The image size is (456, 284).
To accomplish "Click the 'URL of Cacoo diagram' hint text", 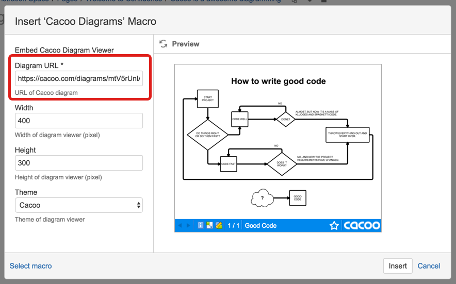I will [46, 93].
